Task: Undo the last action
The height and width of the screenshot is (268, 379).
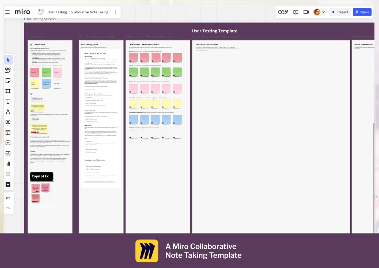Action: (x=8, y=198)
